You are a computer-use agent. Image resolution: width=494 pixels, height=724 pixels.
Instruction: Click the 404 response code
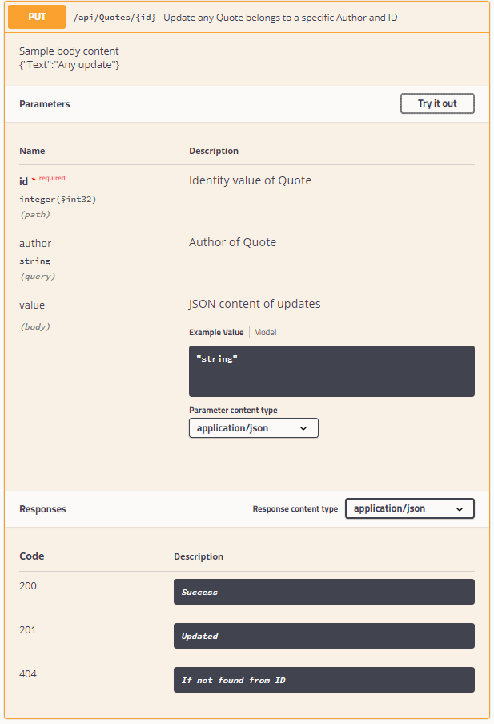[28, 674]
